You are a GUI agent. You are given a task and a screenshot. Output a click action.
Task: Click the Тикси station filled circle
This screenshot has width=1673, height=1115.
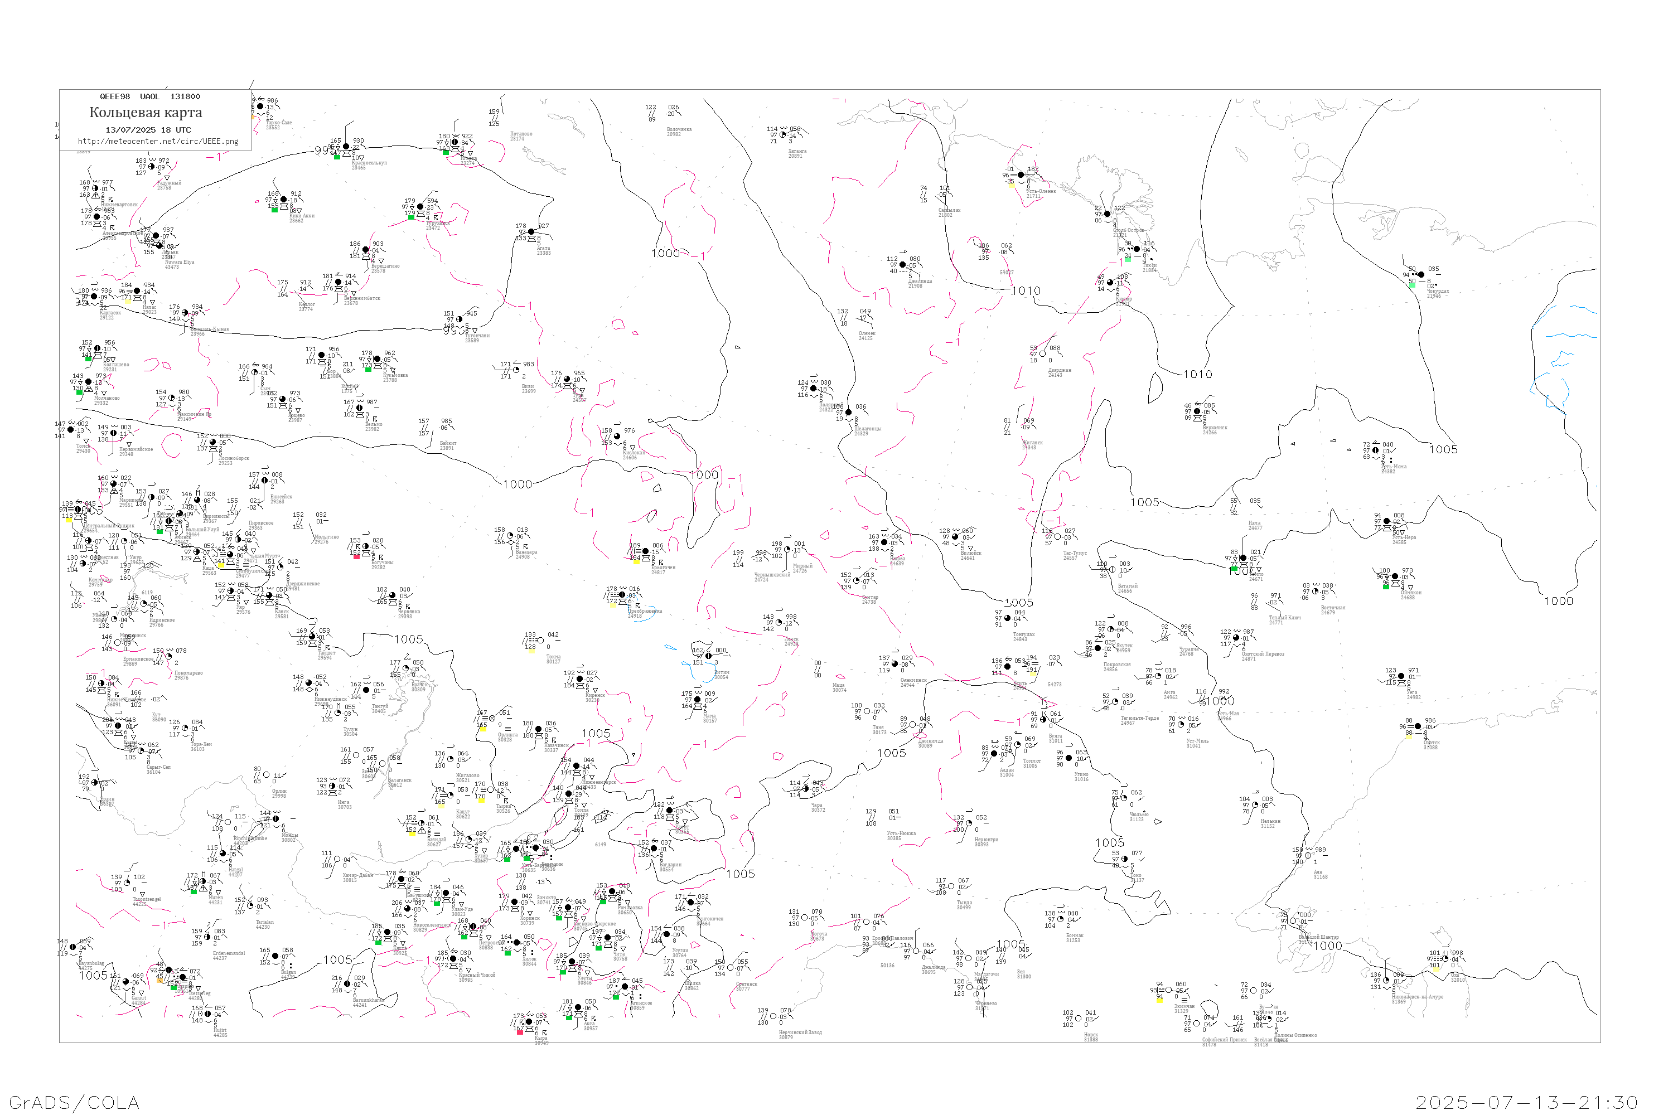(x=1137, y=250)
